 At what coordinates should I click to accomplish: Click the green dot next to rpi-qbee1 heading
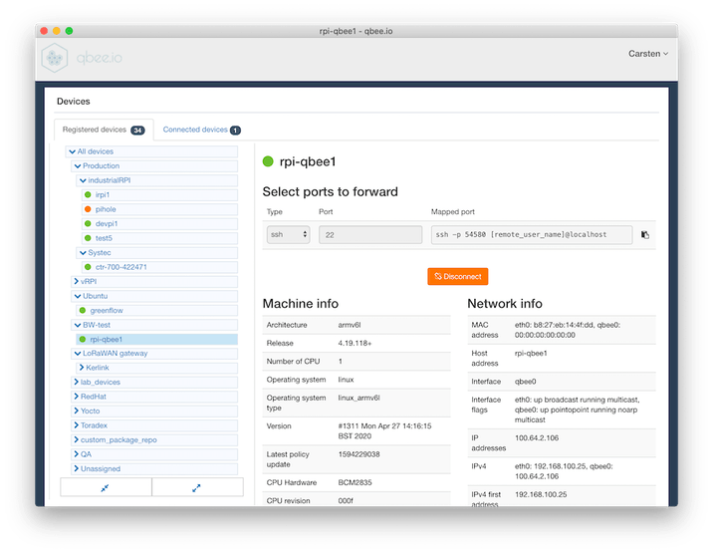[x=268, y=161]
